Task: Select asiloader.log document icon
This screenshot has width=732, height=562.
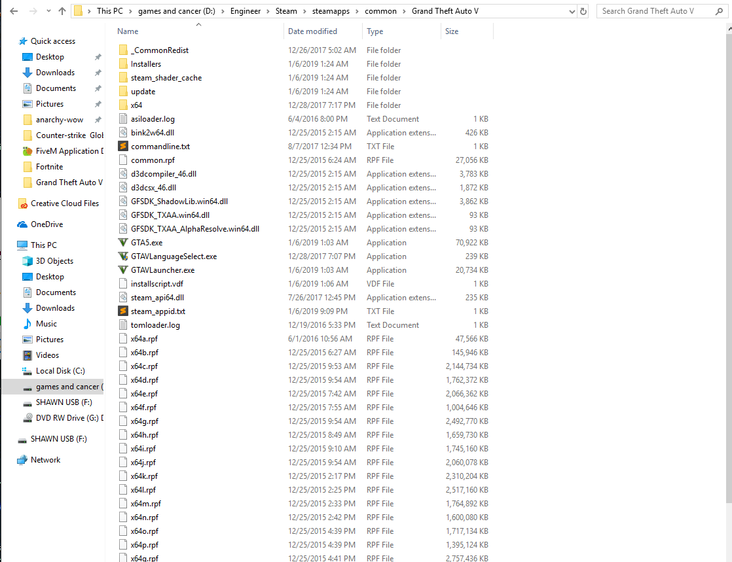Action: [123, 119]
